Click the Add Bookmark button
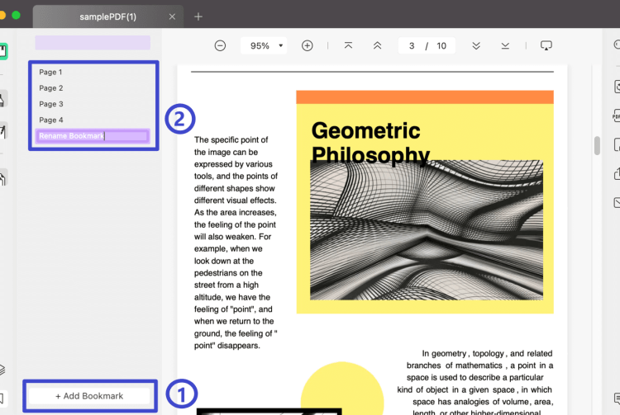This screenshot has width=620, height=415. pos(90,396)
